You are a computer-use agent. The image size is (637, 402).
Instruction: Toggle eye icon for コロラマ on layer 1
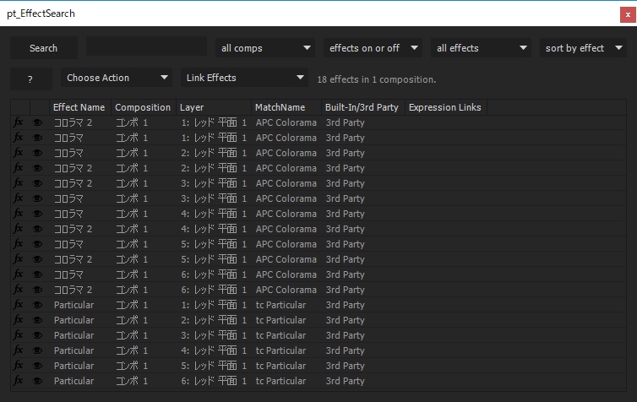click(x=38, y=138)
